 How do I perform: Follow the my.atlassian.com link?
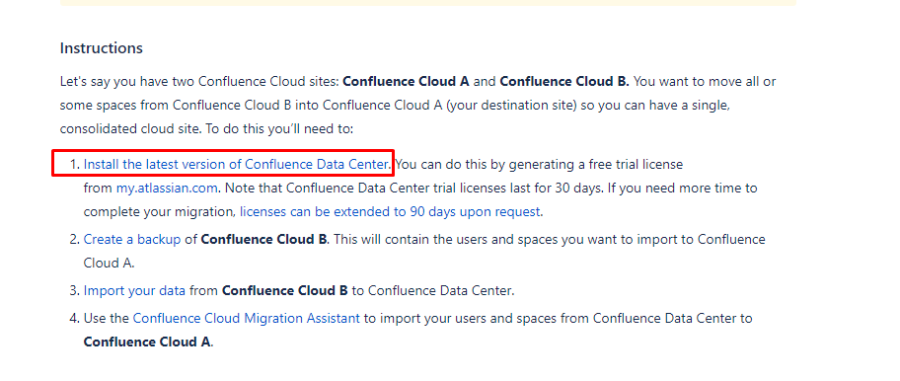click(167, 189)
